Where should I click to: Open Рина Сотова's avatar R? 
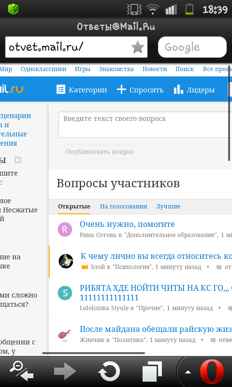click(x=65, y=229)
